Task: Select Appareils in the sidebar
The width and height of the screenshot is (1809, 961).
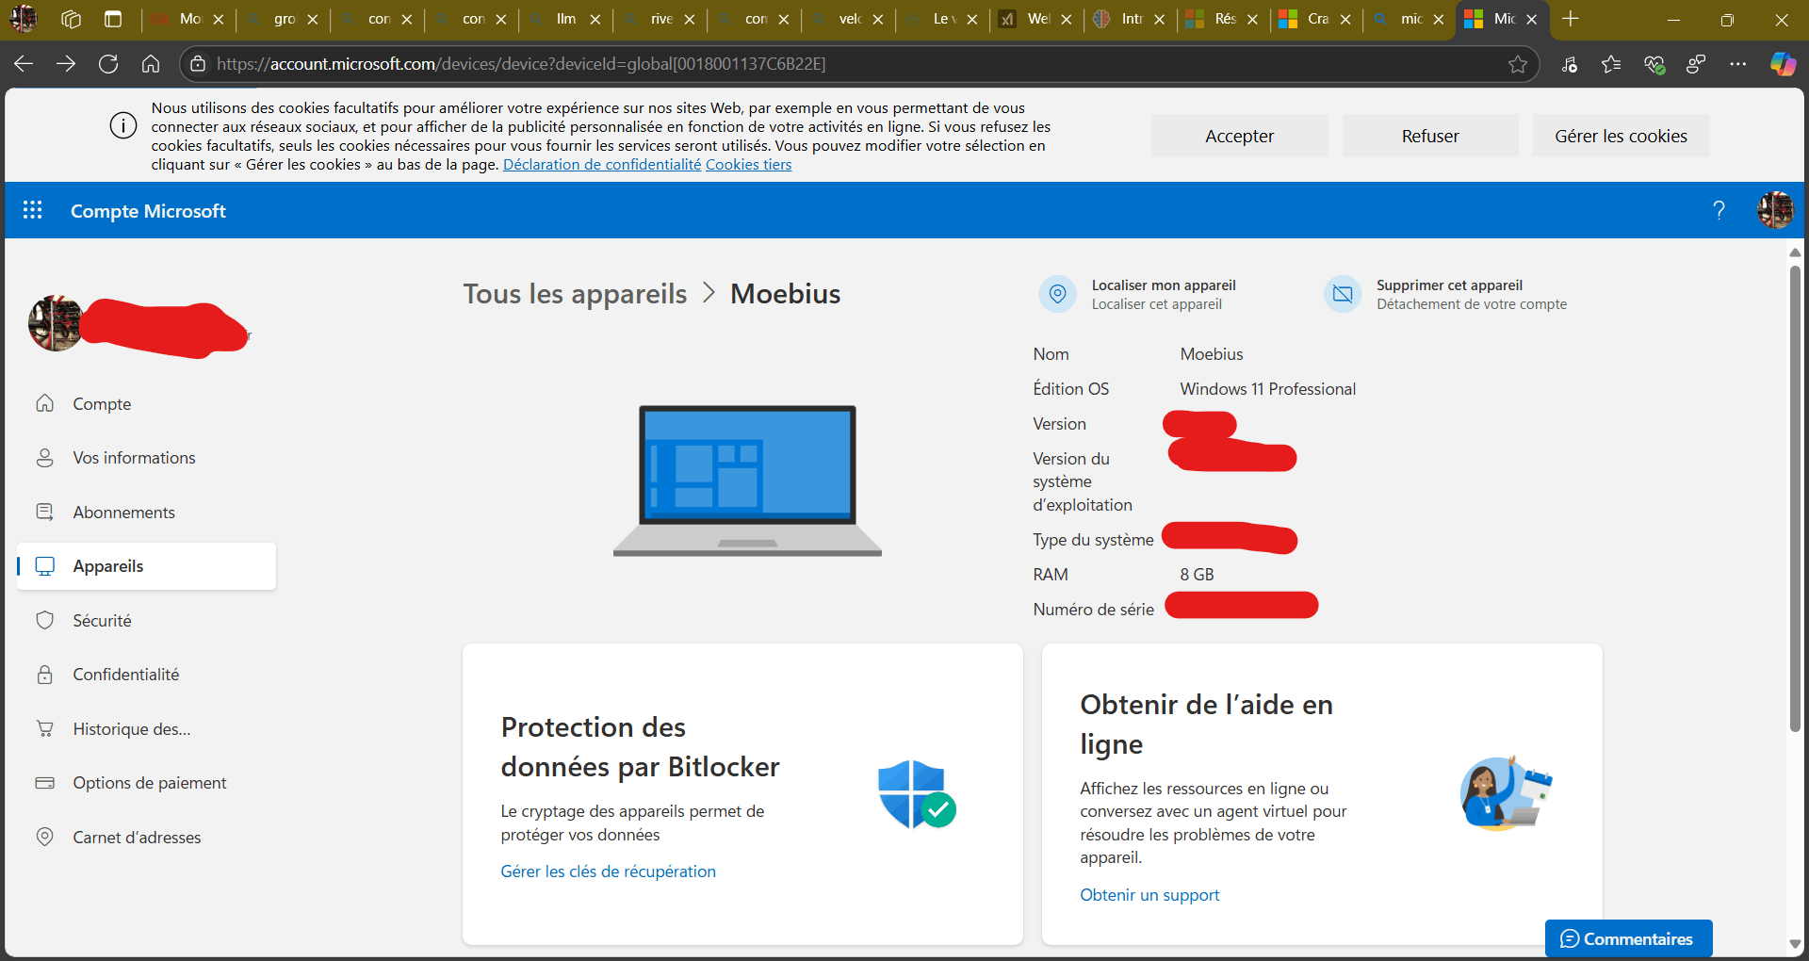Action: 146,566
